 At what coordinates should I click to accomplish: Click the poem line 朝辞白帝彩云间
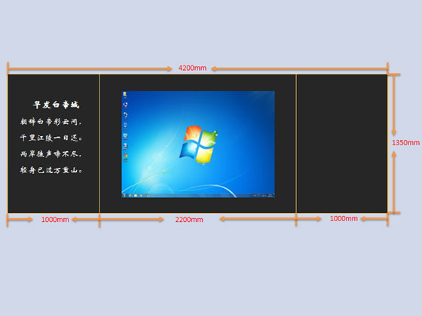(50, 122)
